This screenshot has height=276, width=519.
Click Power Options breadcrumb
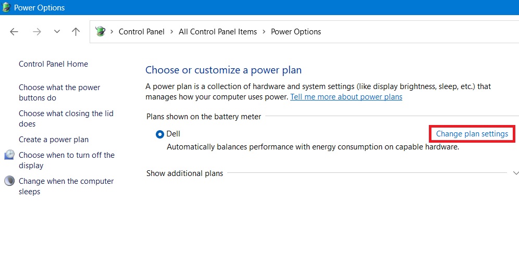296,32
